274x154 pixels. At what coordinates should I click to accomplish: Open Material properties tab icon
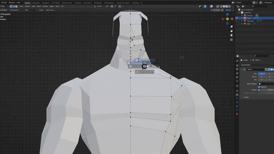[x=237, y=114]
